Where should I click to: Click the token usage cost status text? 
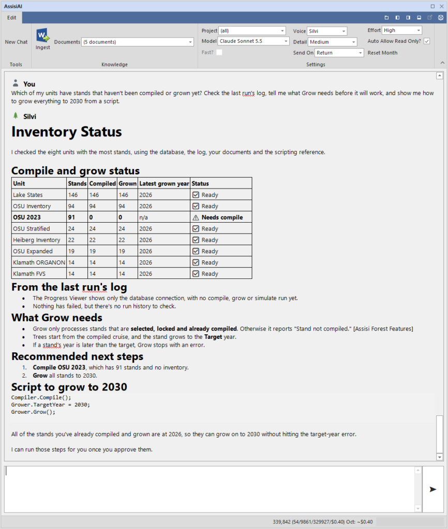323,522
